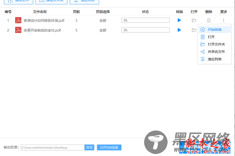The height and width of the screenshot is (156, 235).
Task: Click the 文件名称 column header
Action: 40,12
